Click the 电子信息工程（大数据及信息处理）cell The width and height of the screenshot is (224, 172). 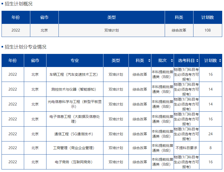click(75, 119)
